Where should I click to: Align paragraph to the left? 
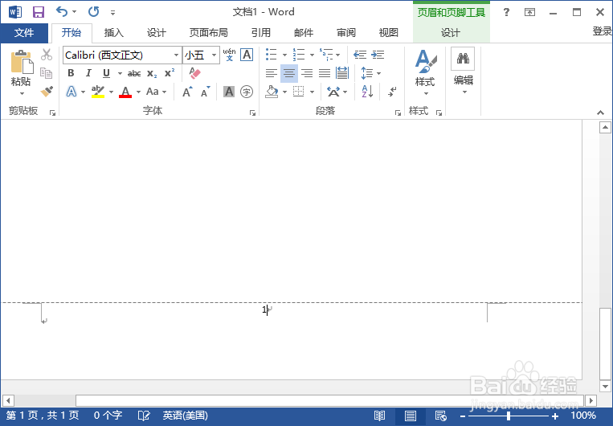272,73
